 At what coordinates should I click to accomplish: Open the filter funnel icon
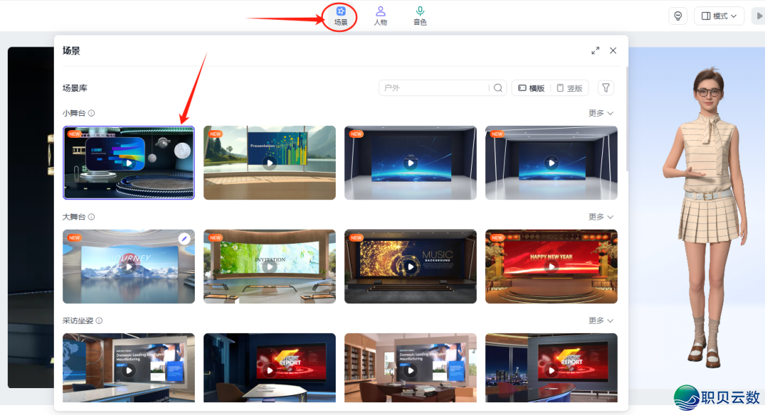point(606,88)
